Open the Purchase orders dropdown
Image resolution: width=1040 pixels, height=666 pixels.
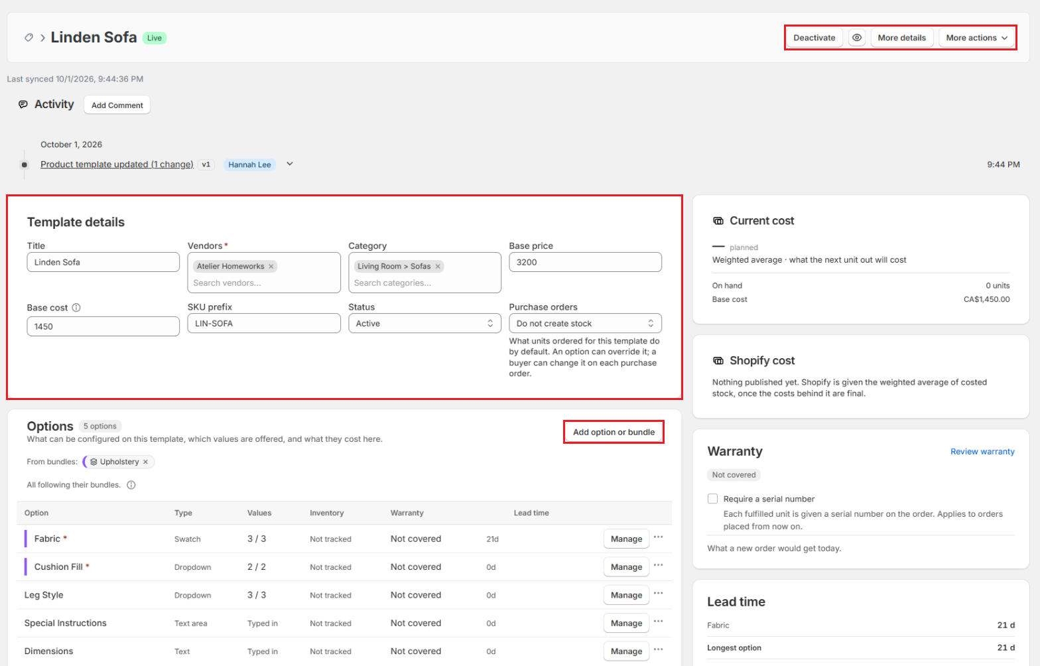[x=585, y=324]
